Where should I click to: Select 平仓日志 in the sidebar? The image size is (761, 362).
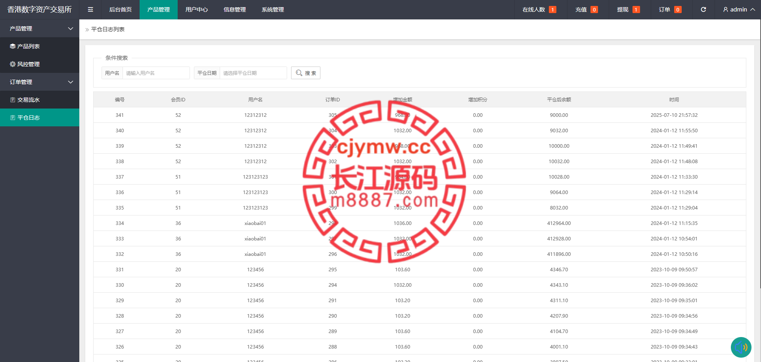pos(40,118)
